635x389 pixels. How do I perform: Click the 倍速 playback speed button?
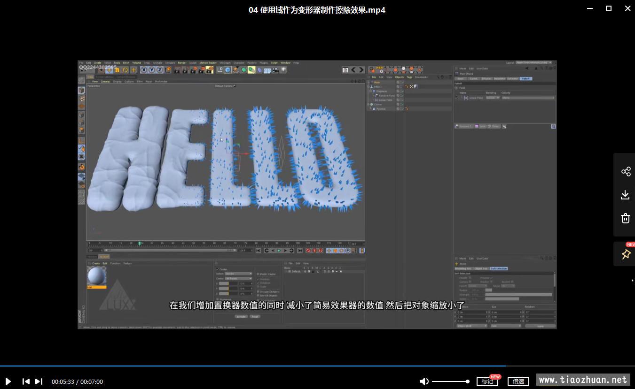518,381
